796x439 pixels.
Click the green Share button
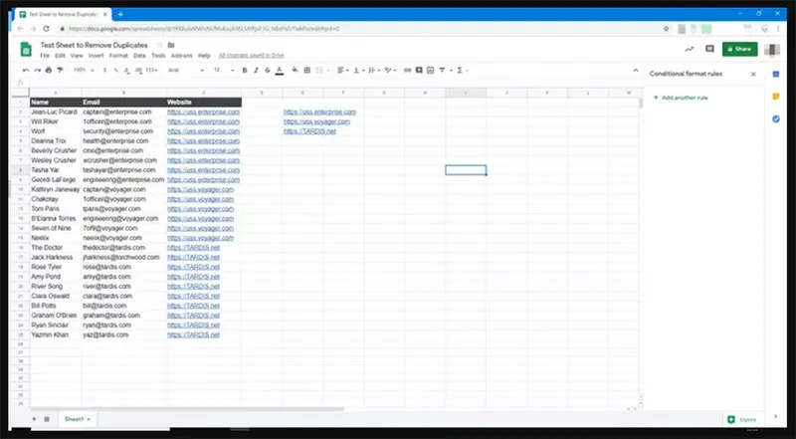pos(739,50)
